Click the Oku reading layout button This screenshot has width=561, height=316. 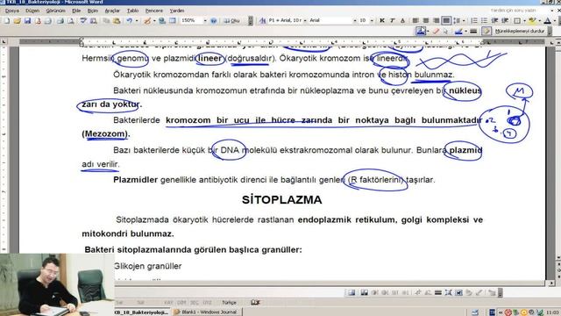231,21
